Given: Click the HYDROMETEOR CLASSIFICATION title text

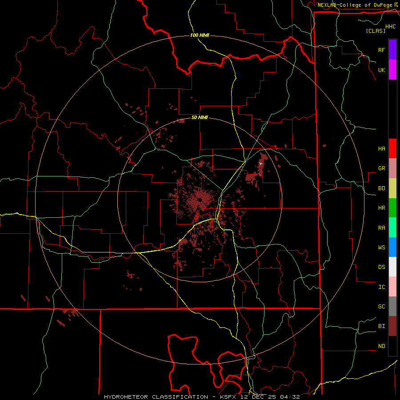Looking at the screenshot, I should [156, 397].
